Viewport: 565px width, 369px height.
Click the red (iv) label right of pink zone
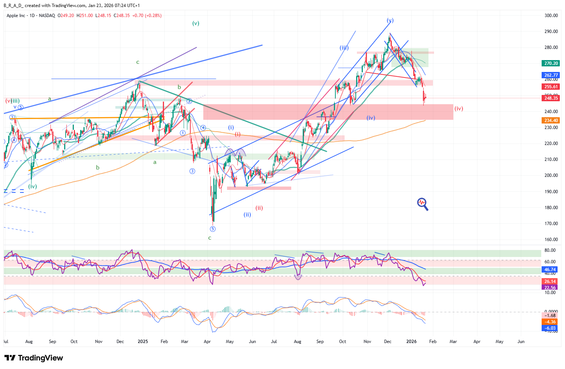click(x=459, y=109)
